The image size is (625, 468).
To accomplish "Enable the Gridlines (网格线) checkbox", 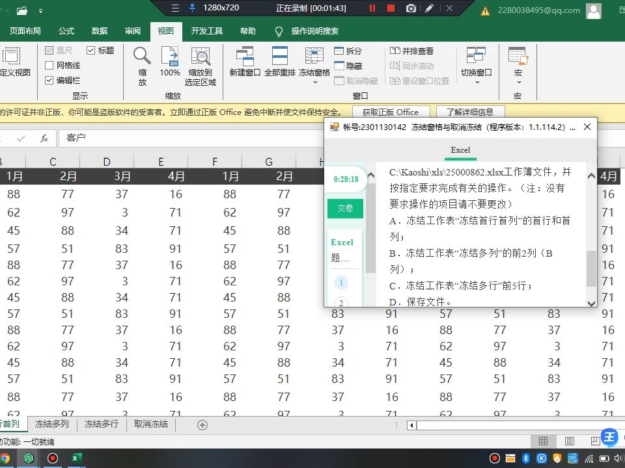I will (49, 65).
